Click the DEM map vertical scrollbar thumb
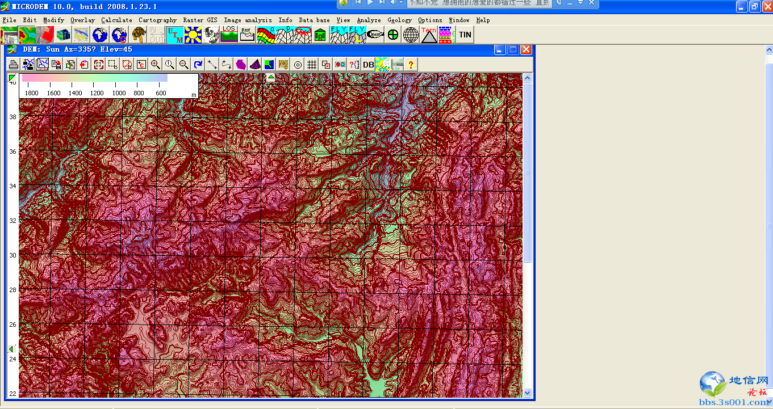Image resolution: width=773 pixels, height=409 pixels. coord(527,172)
